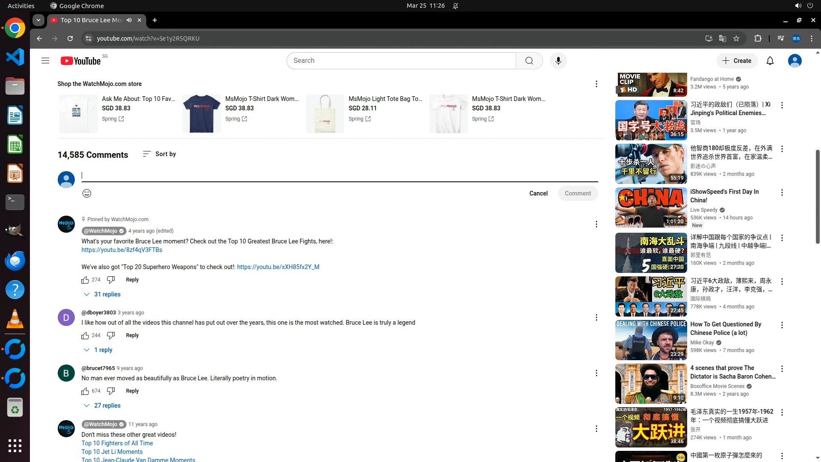Open three-dot menu on brucet7965 comment
The width and height of the screenshot is (821, 462).
point(596,373)
